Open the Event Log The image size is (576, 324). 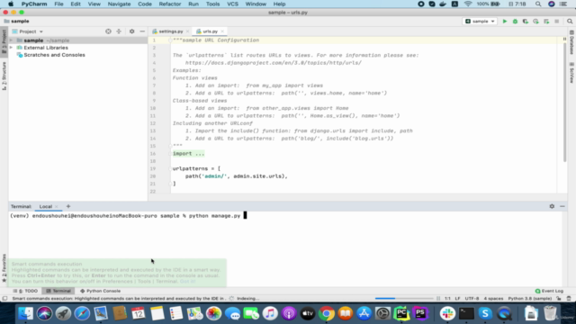549,291
